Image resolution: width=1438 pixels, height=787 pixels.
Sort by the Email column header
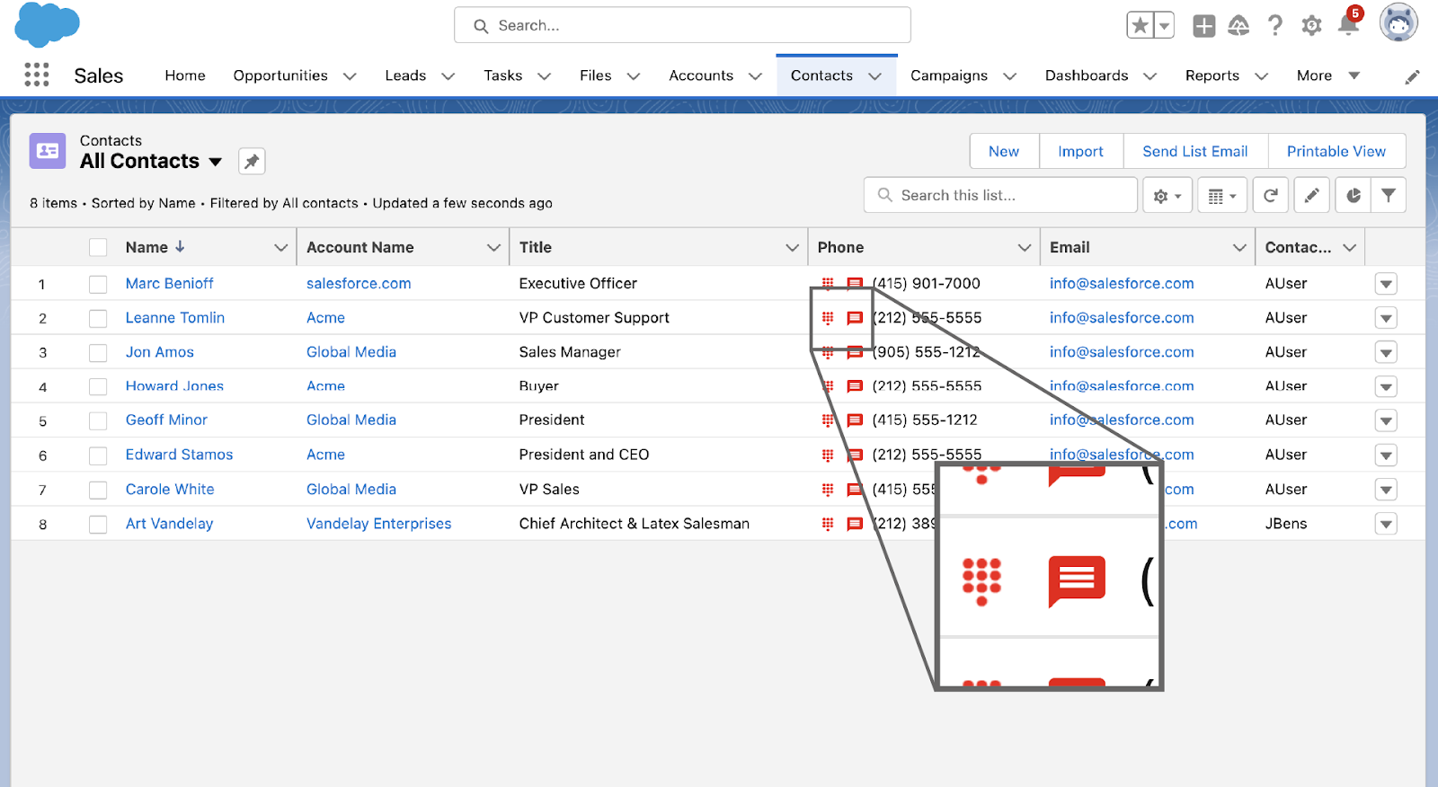(x=1070, y=247)
